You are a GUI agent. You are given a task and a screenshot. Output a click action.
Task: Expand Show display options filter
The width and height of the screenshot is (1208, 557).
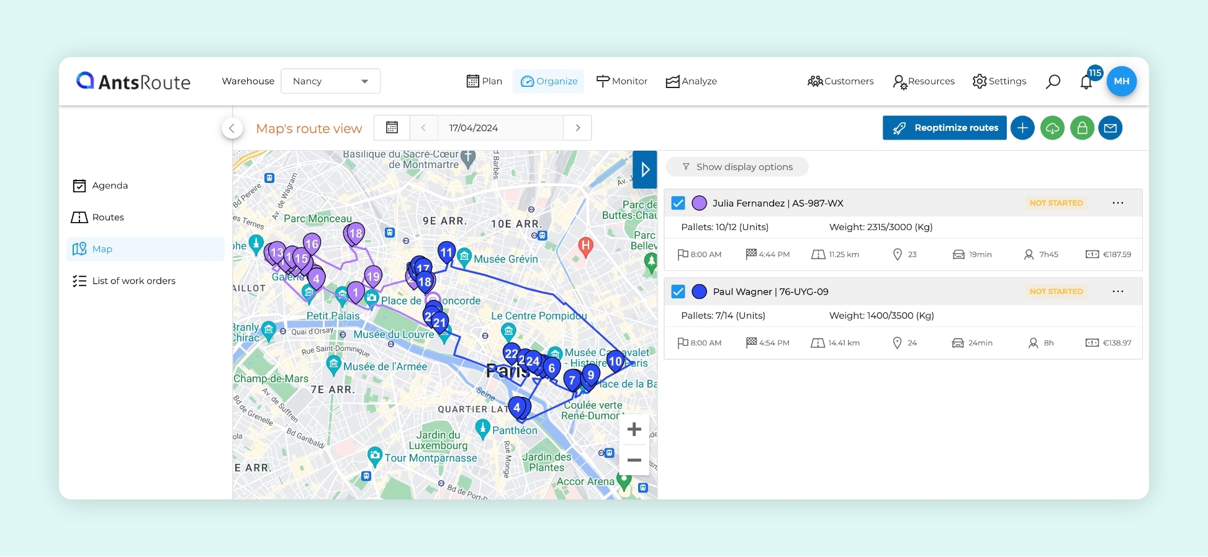pyautogui.click(x=737, y=167)
